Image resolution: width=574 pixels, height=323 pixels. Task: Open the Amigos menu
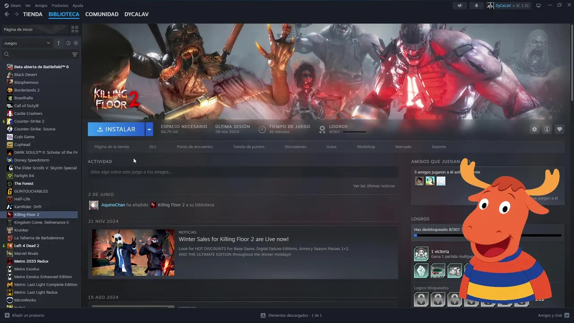(41, 5)
